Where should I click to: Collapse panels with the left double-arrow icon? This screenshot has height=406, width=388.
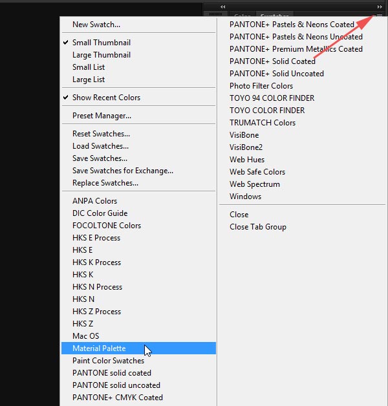pyautogui.click(x=222, y=6)
